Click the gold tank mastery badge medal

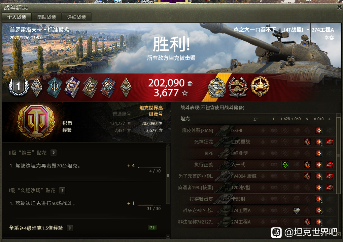pyautogui.click(x=260, y=87)
